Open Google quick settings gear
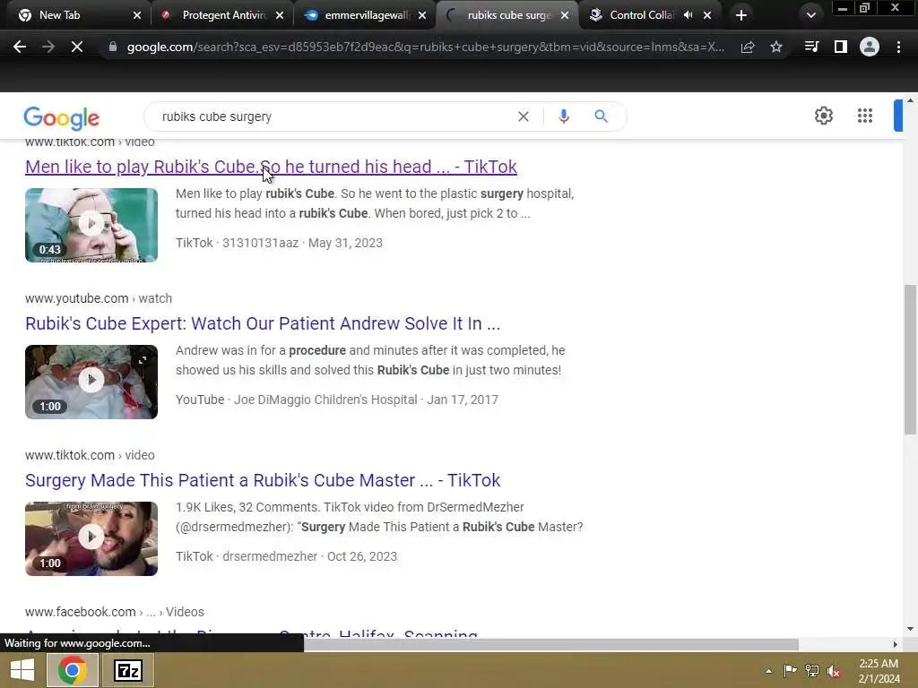Screen dimensions: 918x688 [824, 116]
